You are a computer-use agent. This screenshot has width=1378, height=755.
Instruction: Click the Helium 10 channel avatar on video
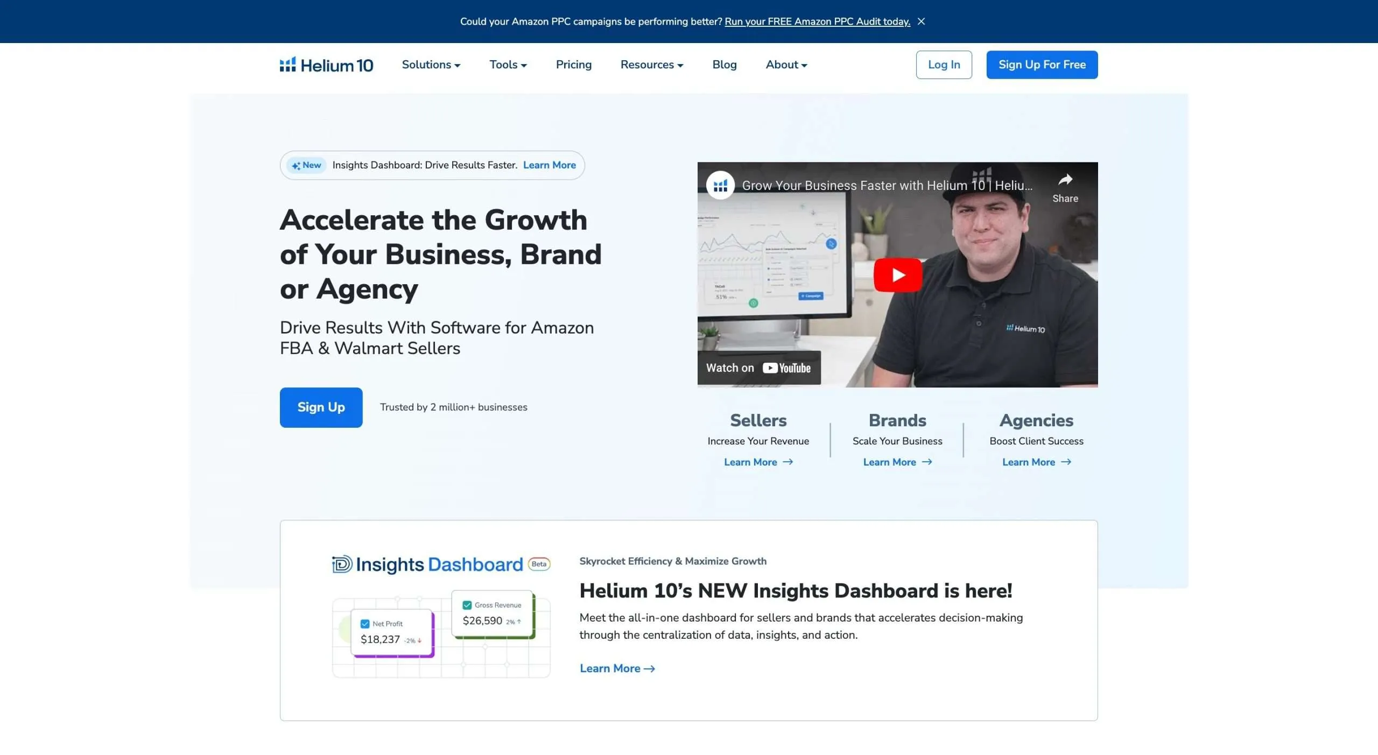[x=720, y=186]
